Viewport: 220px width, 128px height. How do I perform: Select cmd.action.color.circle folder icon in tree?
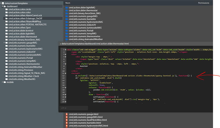pyautogui.click(x=6, y=9)
